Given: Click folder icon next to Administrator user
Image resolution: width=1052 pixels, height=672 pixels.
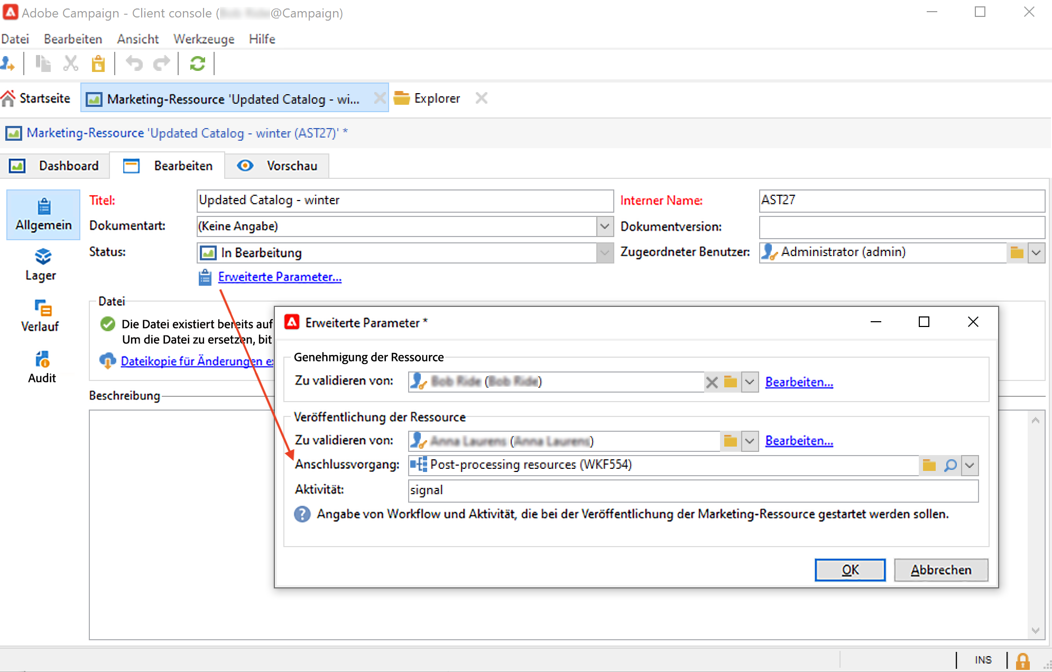Looking at the screenshot, I should tap(1017, 252).
